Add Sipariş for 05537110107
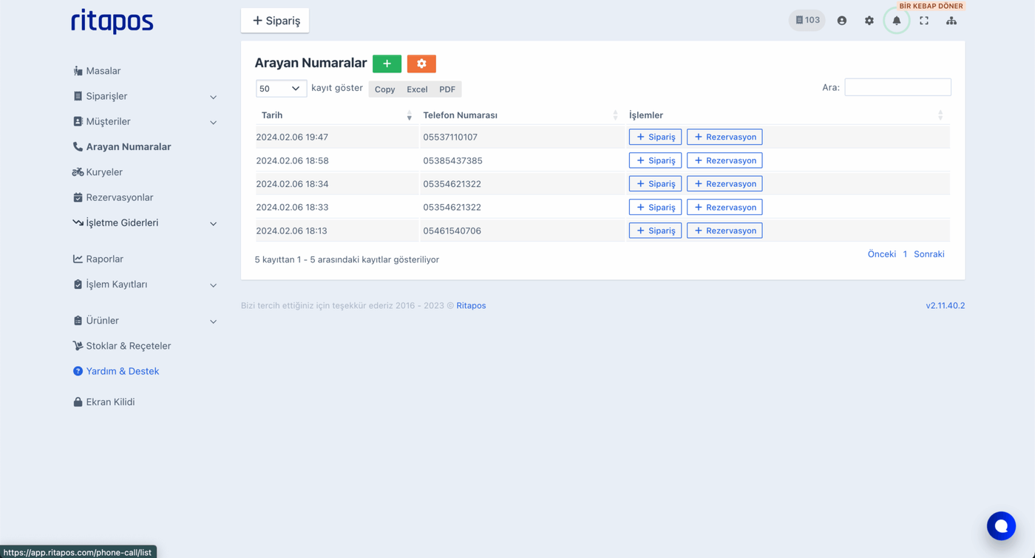Image resolution: width=1035 pixels, height=558 pixels. (x=655, y=137)
